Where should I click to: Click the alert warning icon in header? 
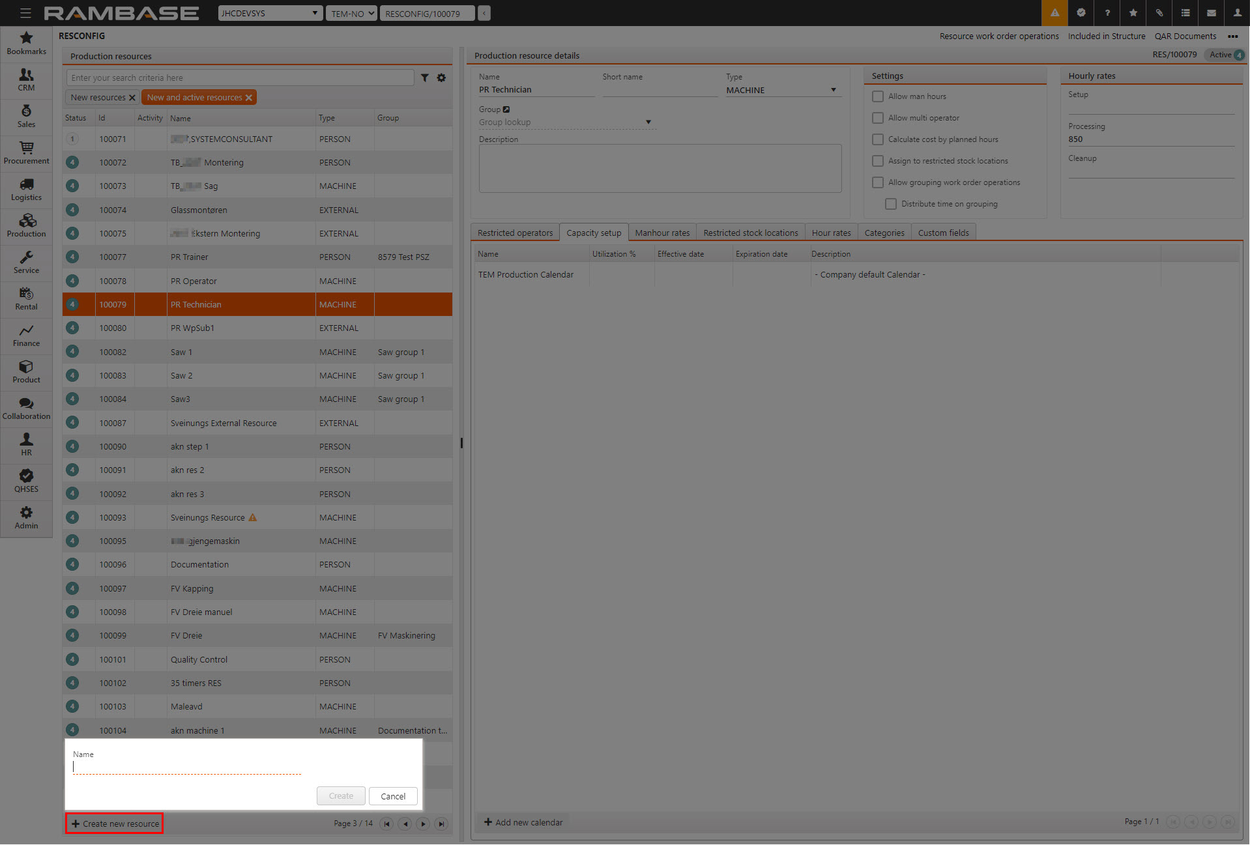pos(1054,13)
